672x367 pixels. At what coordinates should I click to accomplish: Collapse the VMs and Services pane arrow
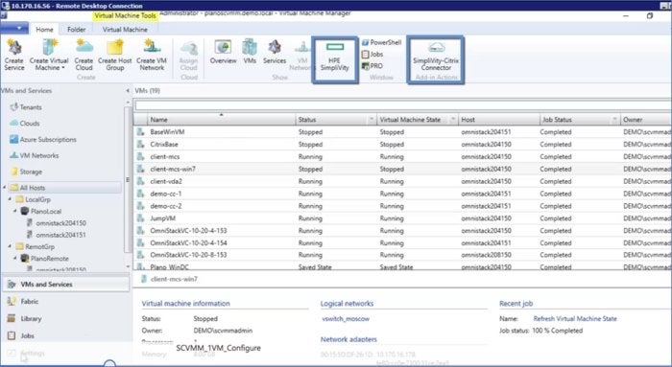tap(128, 91)
